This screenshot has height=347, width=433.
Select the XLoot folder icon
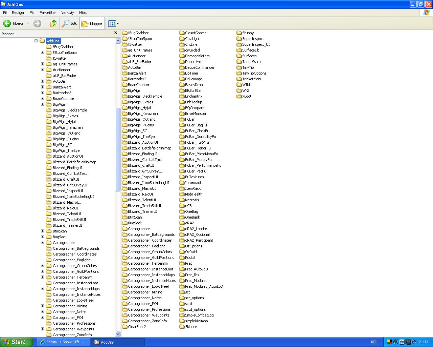tap(239, 96)
